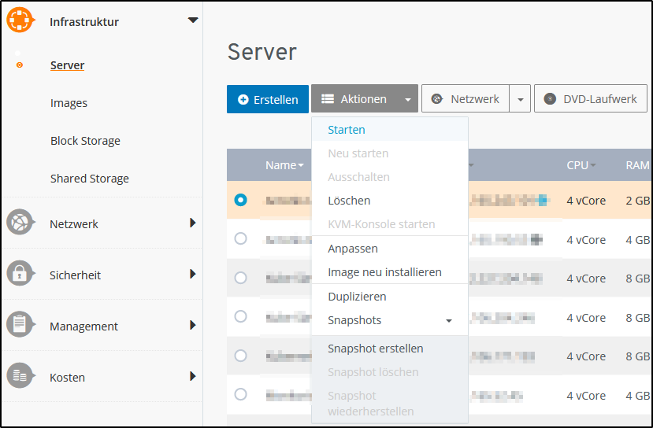
Task: Open the Netzwerk button dropdown arrow
Action: [520, 98]
